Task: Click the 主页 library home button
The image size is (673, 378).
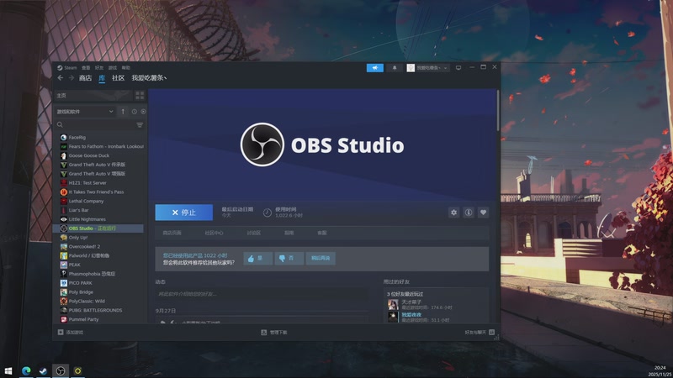Action: coord(93,95)
